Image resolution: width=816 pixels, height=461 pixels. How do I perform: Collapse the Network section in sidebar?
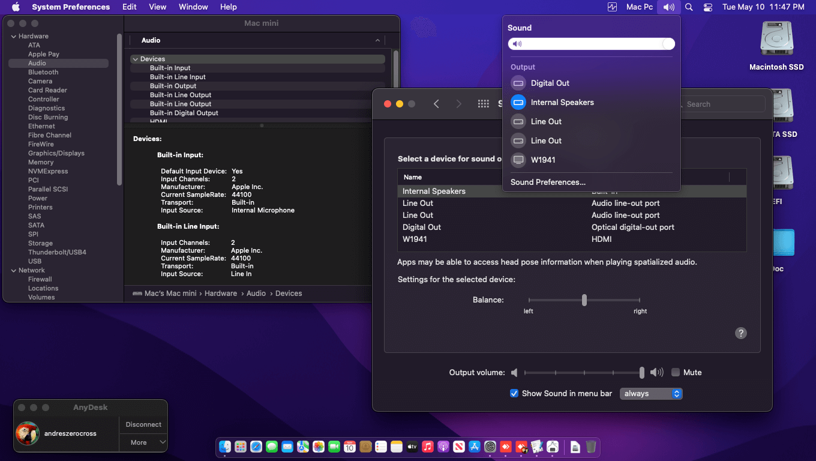[13, 270]
